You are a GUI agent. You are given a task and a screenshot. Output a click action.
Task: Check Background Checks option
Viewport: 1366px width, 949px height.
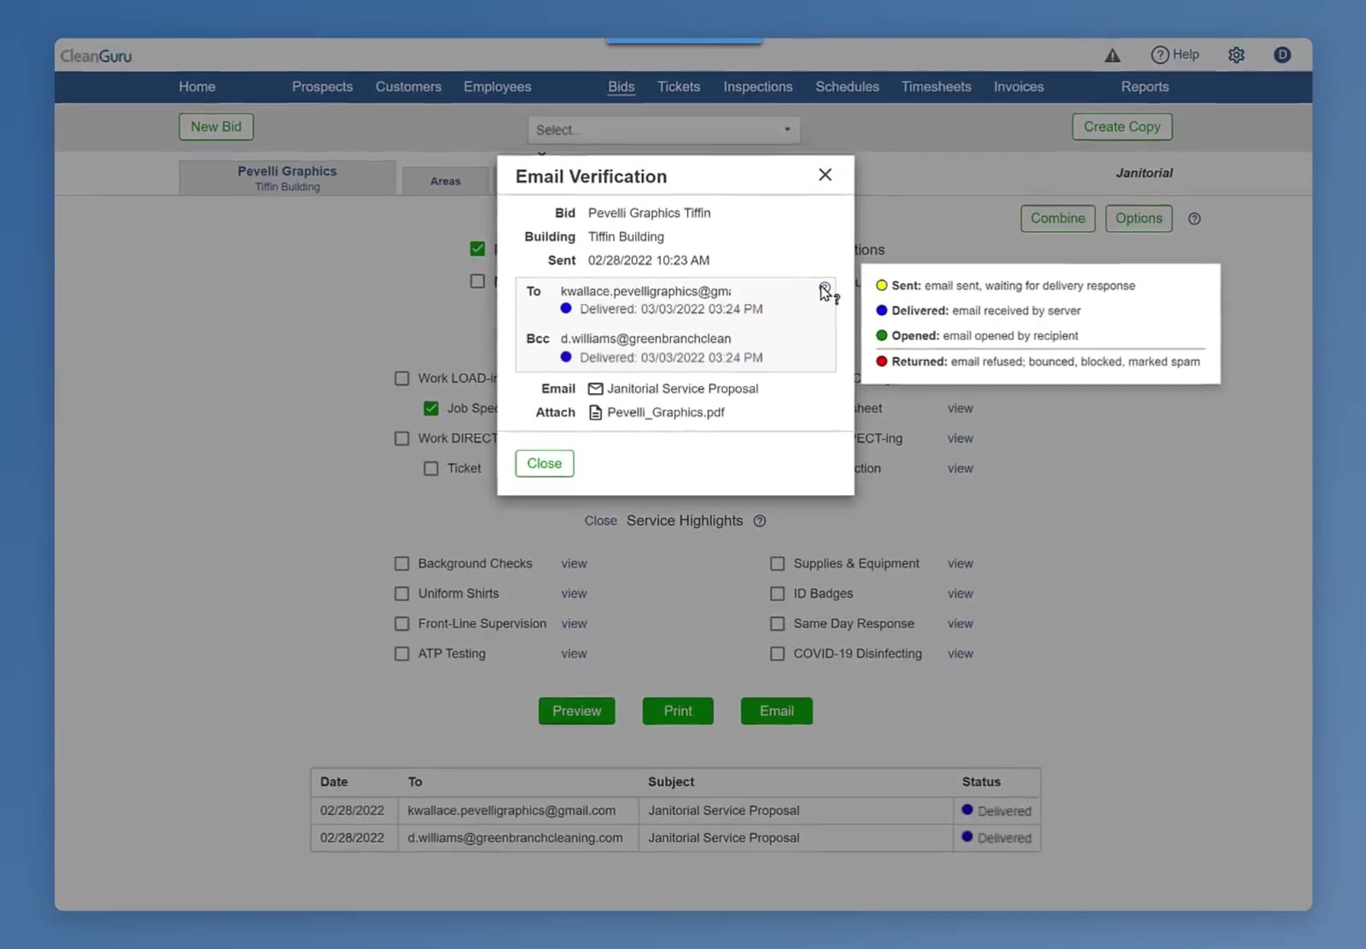click(402, 564)
